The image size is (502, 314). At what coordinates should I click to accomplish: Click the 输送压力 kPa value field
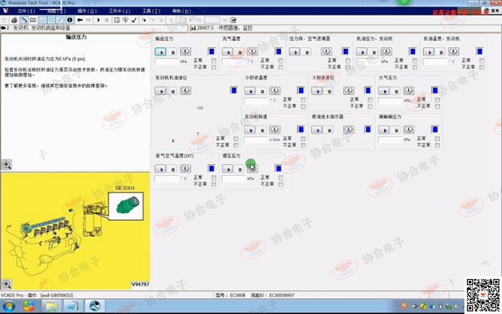[166, 61]
